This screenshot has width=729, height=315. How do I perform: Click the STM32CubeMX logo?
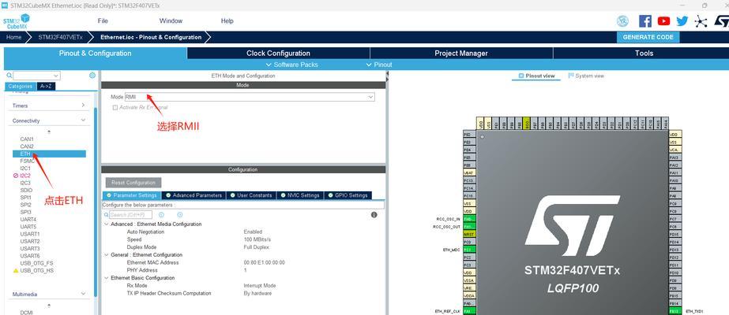(x=17, y=21)
